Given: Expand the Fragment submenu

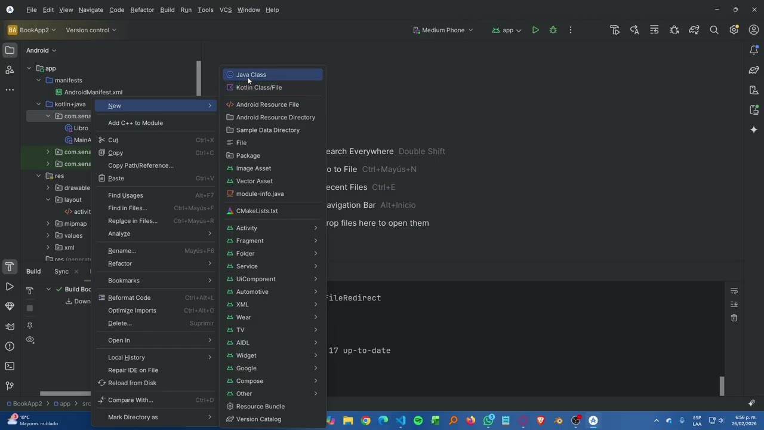Looking at the screenshot, I should [273, 241].
